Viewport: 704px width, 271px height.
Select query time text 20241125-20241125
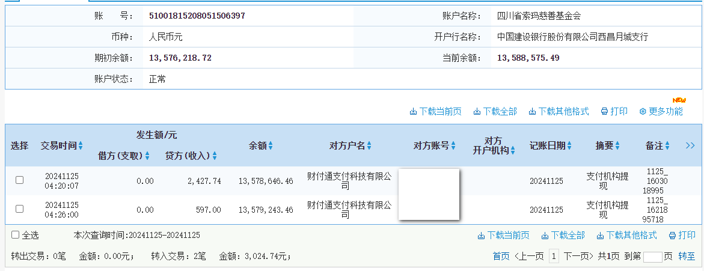(164, 235)
